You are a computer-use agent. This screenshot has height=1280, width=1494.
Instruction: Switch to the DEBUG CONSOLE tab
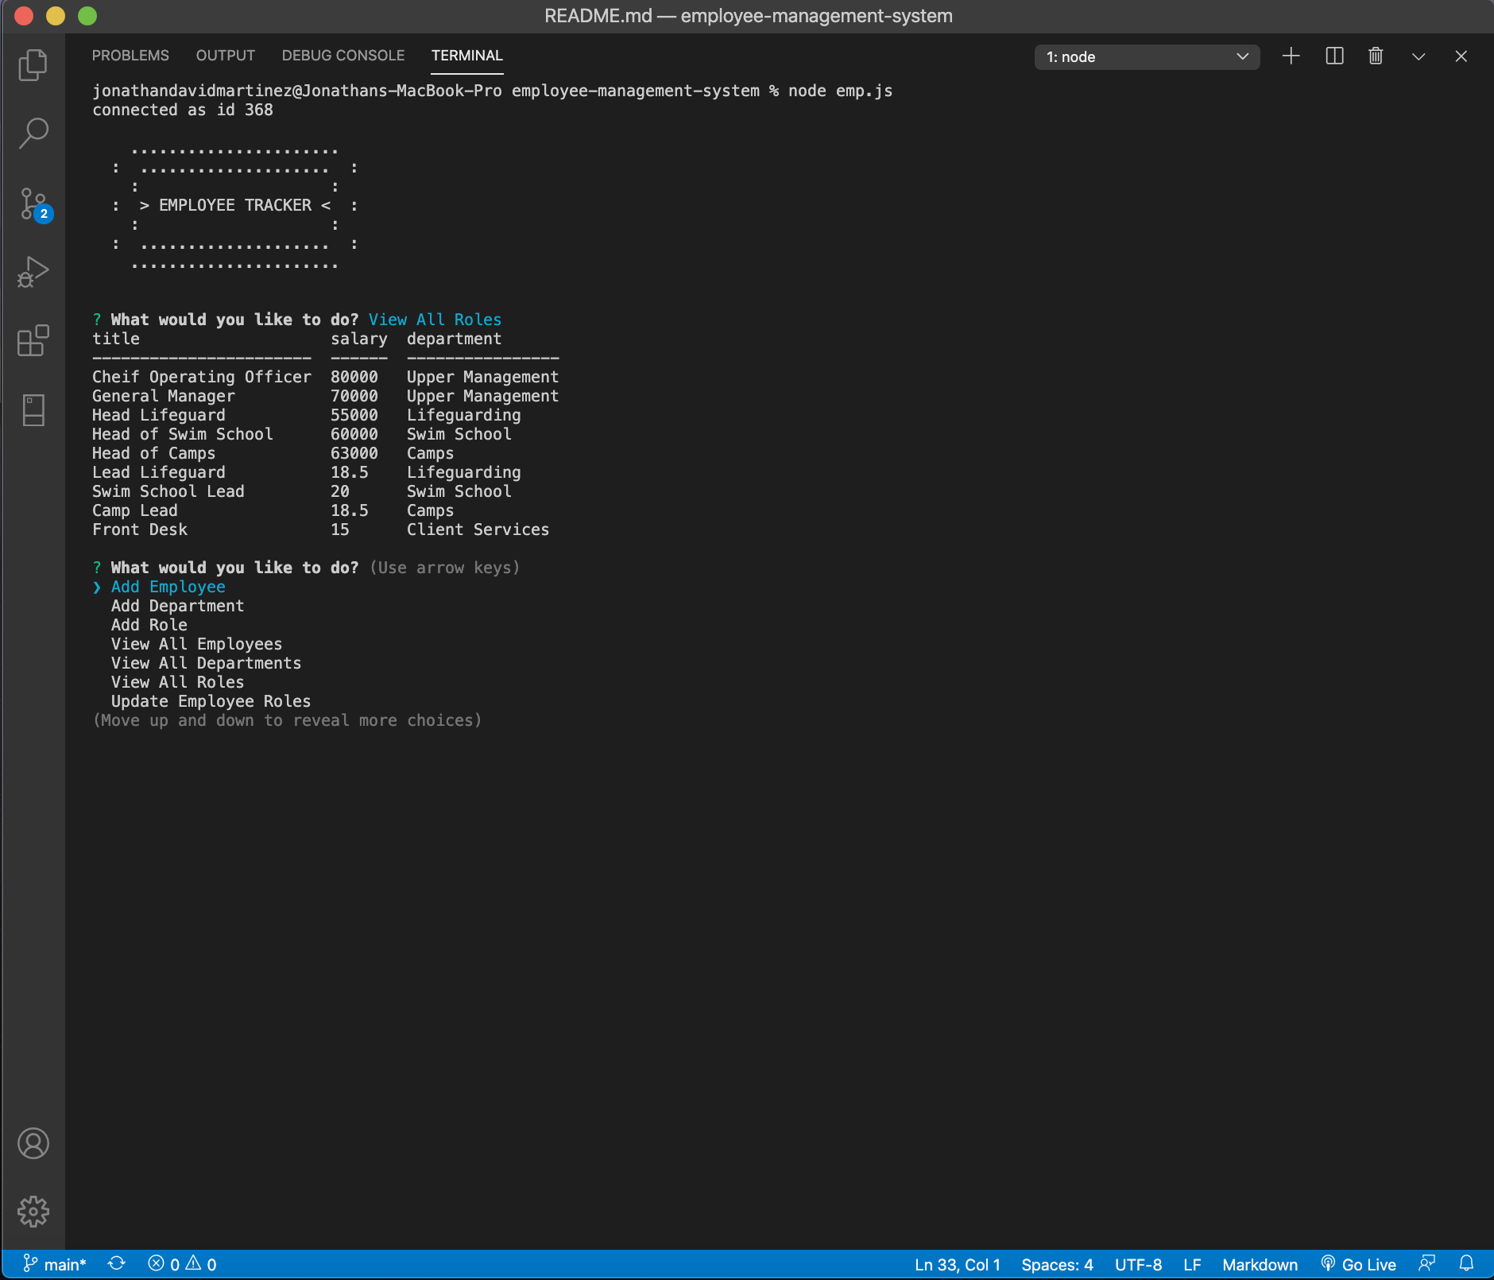point(343,56)
